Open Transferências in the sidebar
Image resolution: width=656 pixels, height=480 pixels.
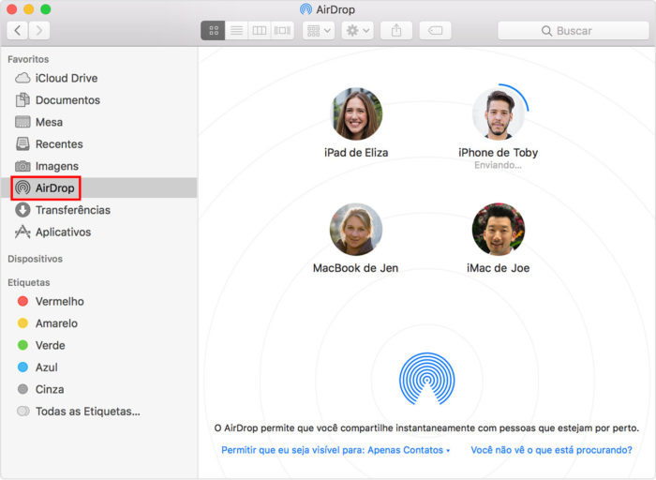coord(99,210)
